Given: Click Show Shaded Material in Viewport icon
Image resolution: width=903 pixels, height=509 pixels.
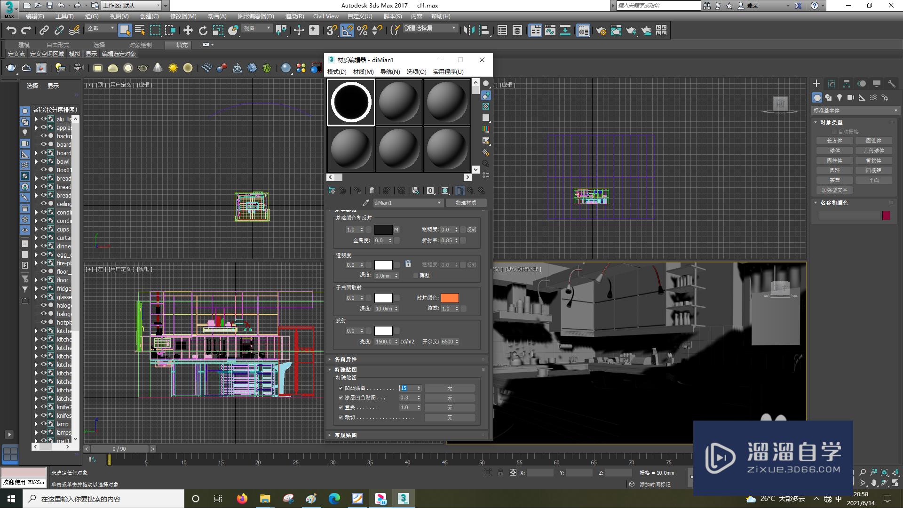Looking at the screenshot, I should click(445, 191).
